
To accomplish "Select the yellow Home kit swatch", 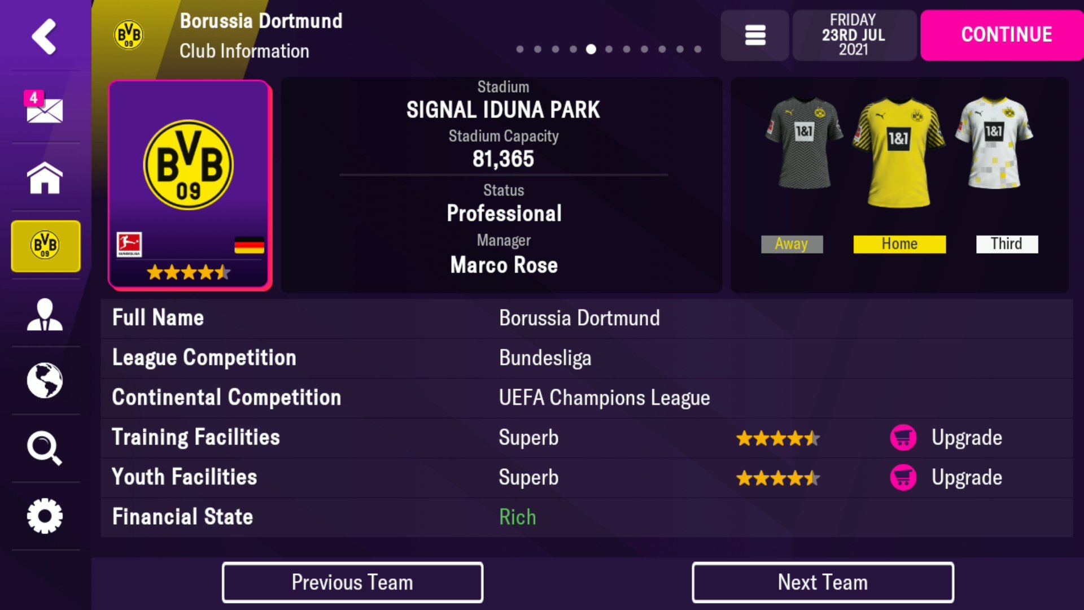I will (899, 244).
